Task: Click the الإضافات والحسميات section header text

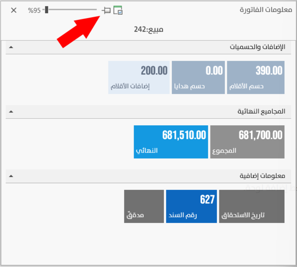Action: [258, 47]
